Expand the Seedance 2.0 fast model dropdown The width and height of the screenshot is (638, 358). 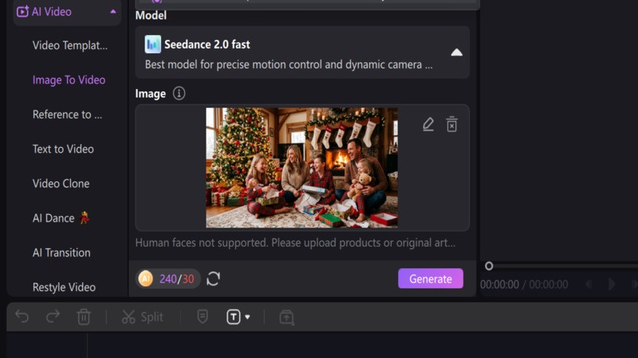(456, 53)
